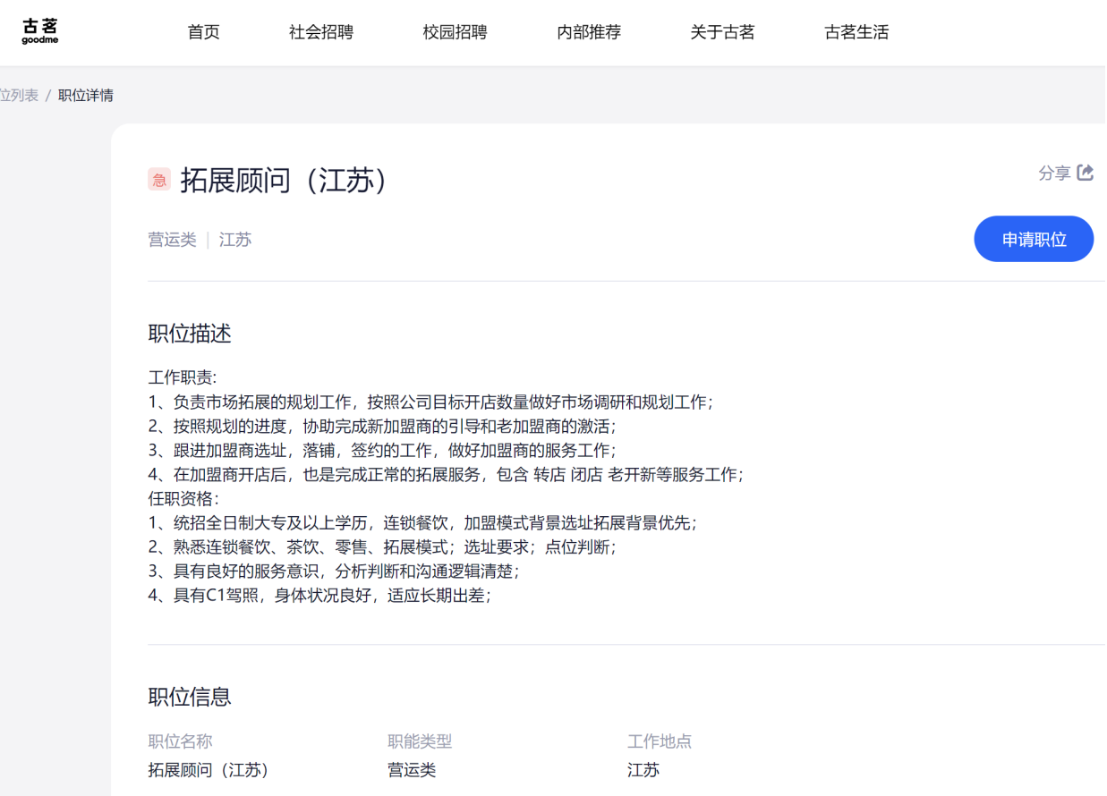The width and height of the screenshot is (1107, 796).
Task: Open 内部推荐 in the navigation bar
Action: point(588,32)
